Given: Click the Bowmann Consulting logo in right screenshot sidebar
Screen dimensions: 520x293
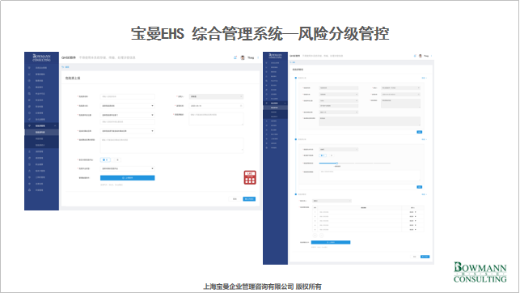Looking at the screenshot, I should click(x=275, y=55).
